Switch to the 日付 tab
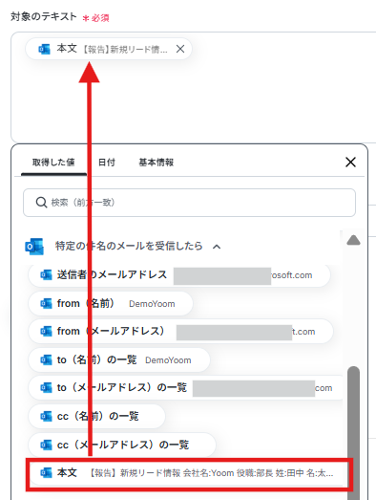The height and width of the screenshot is (500, 376). (x=106, y=163)
